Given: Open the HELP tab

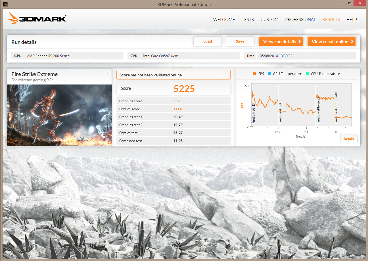Looking at the screenshot, I should click(x=352, y=20).
